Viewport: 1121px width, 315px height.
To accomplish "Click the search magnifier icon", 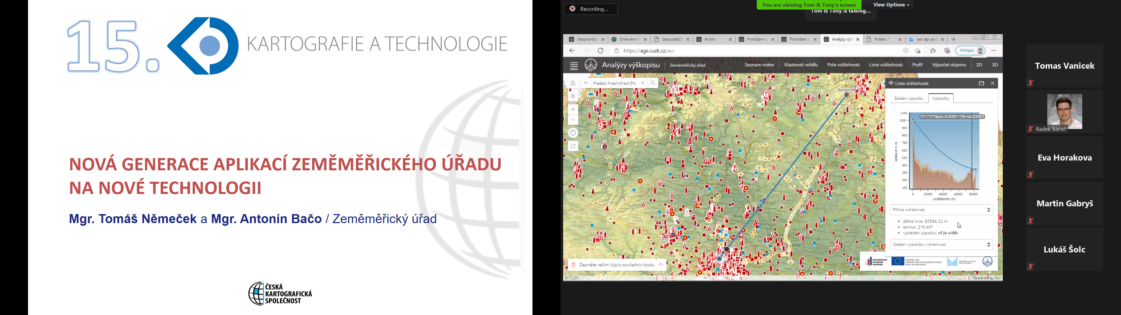I will click(x=653, y=83).
